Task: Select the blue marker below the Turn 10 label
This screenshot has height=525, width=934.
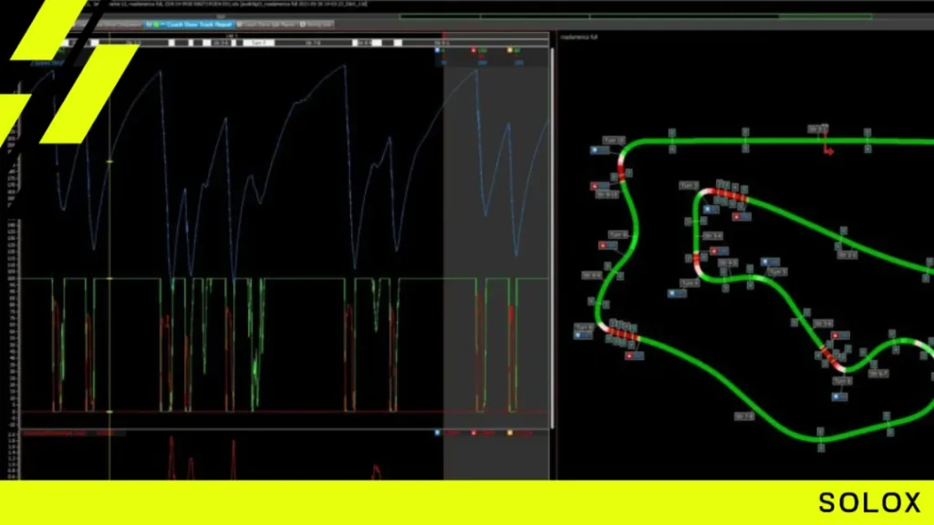Action: (600, 150)
